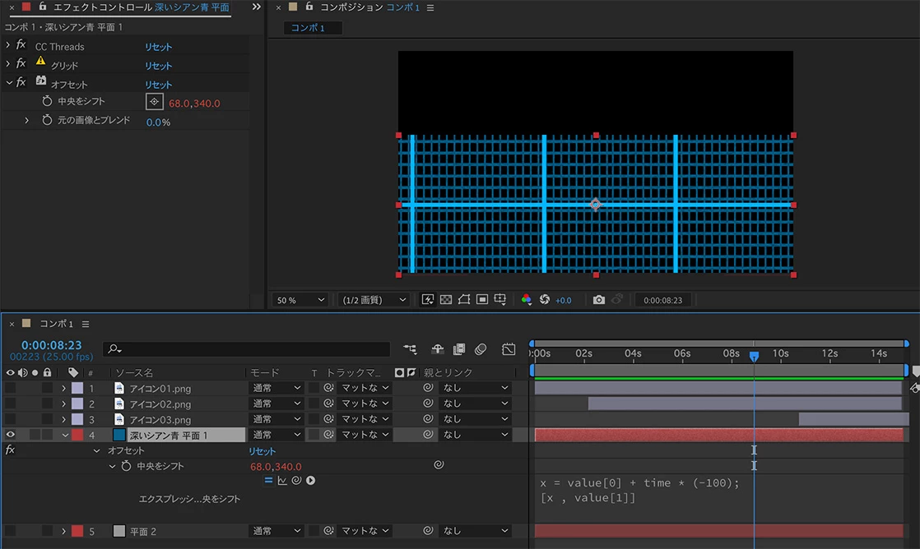The height and width of the screenshot is (549, 920).
Task: Open the Graph Editor icon in timeline
Action: 509,349
